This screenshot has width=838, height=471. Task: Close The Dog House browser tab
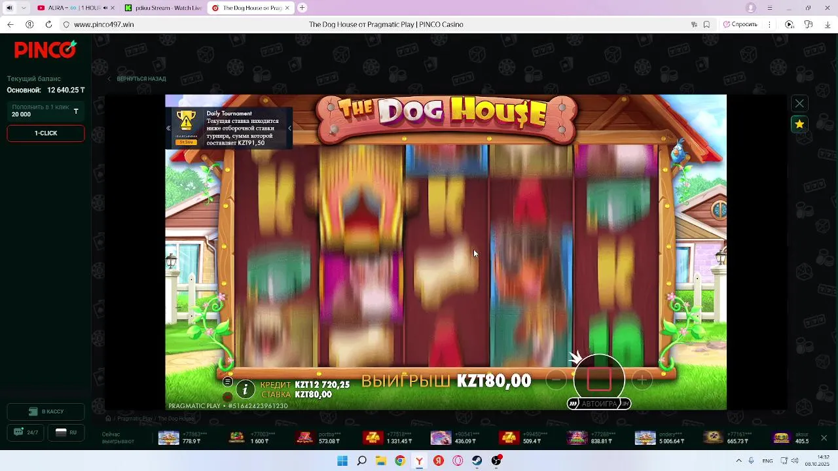coord(287,8)
